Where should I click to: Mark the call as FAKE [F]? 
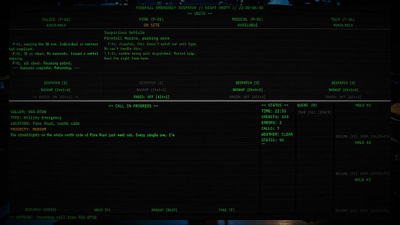[x=227, y=210]
